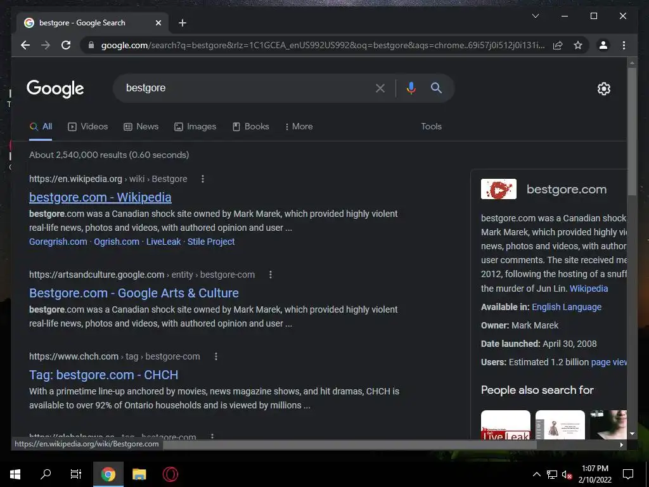This screenshot has height=487, width=649.
Task: Click the browser forward arrow
Action: (x=46, y=45)
